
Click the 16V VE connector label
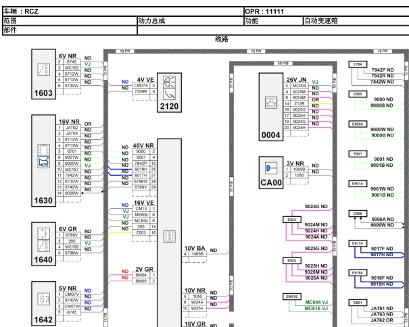144,203
